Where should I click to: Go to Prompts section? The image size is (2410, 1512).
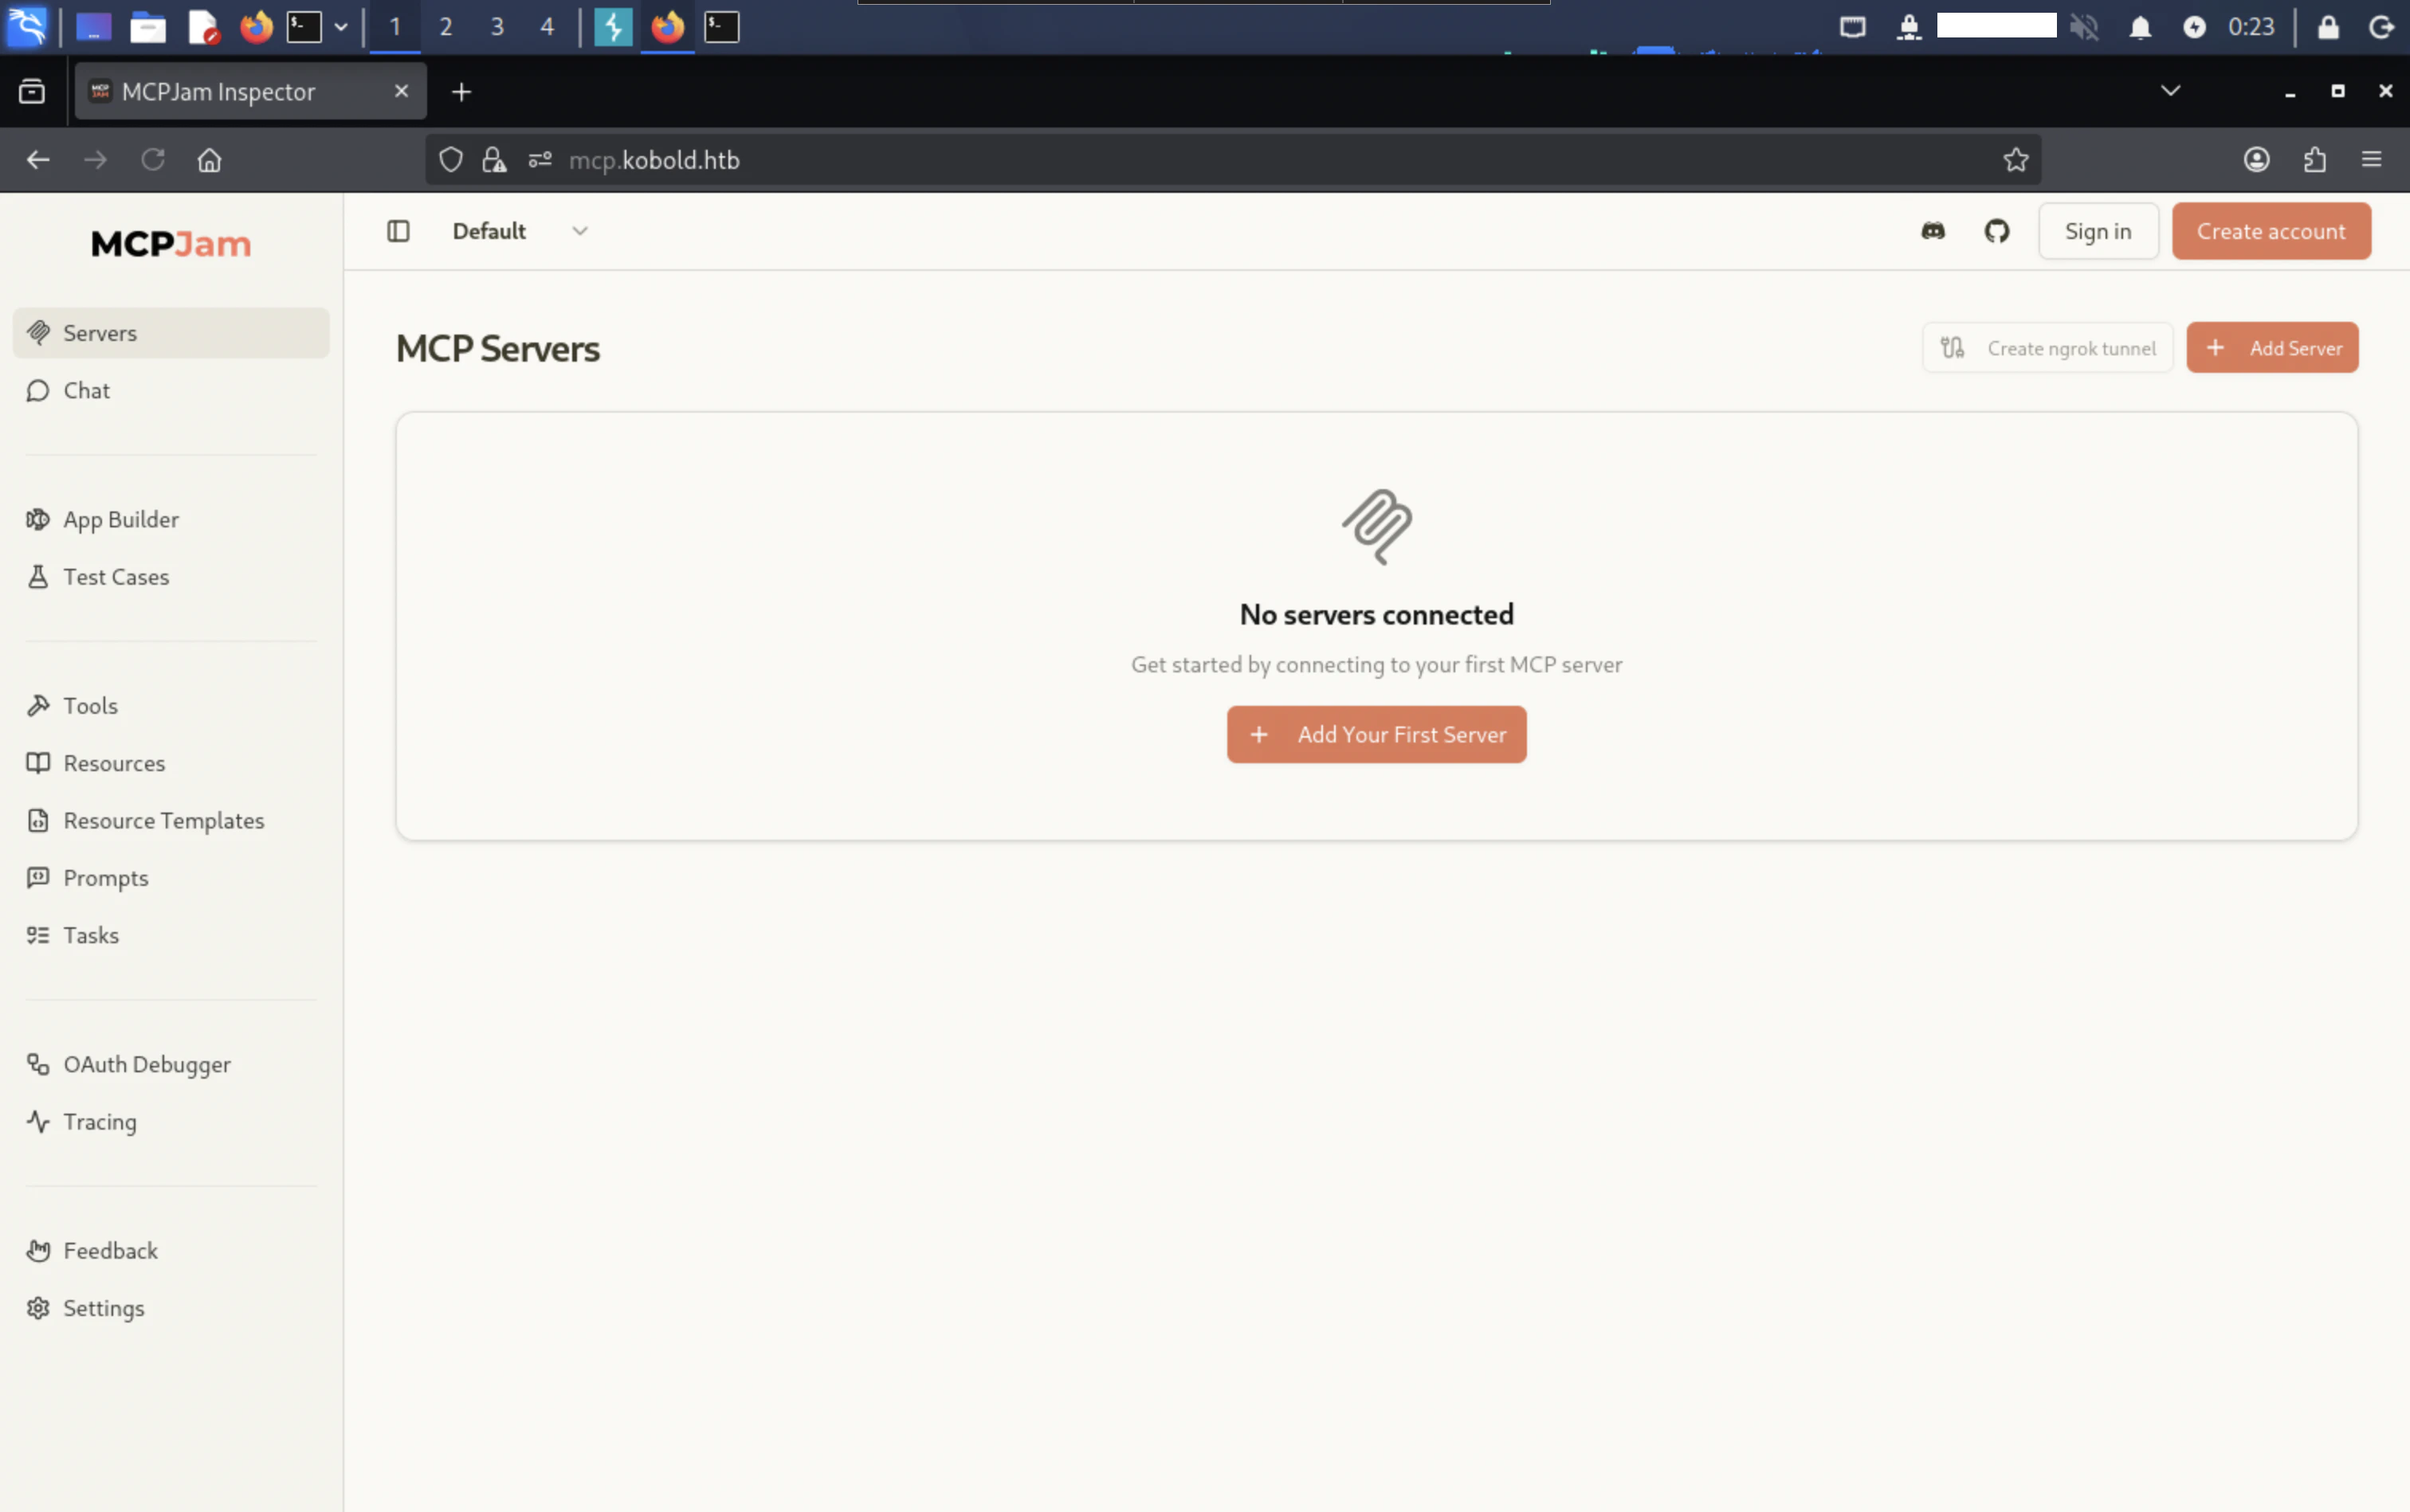(171, 878)
